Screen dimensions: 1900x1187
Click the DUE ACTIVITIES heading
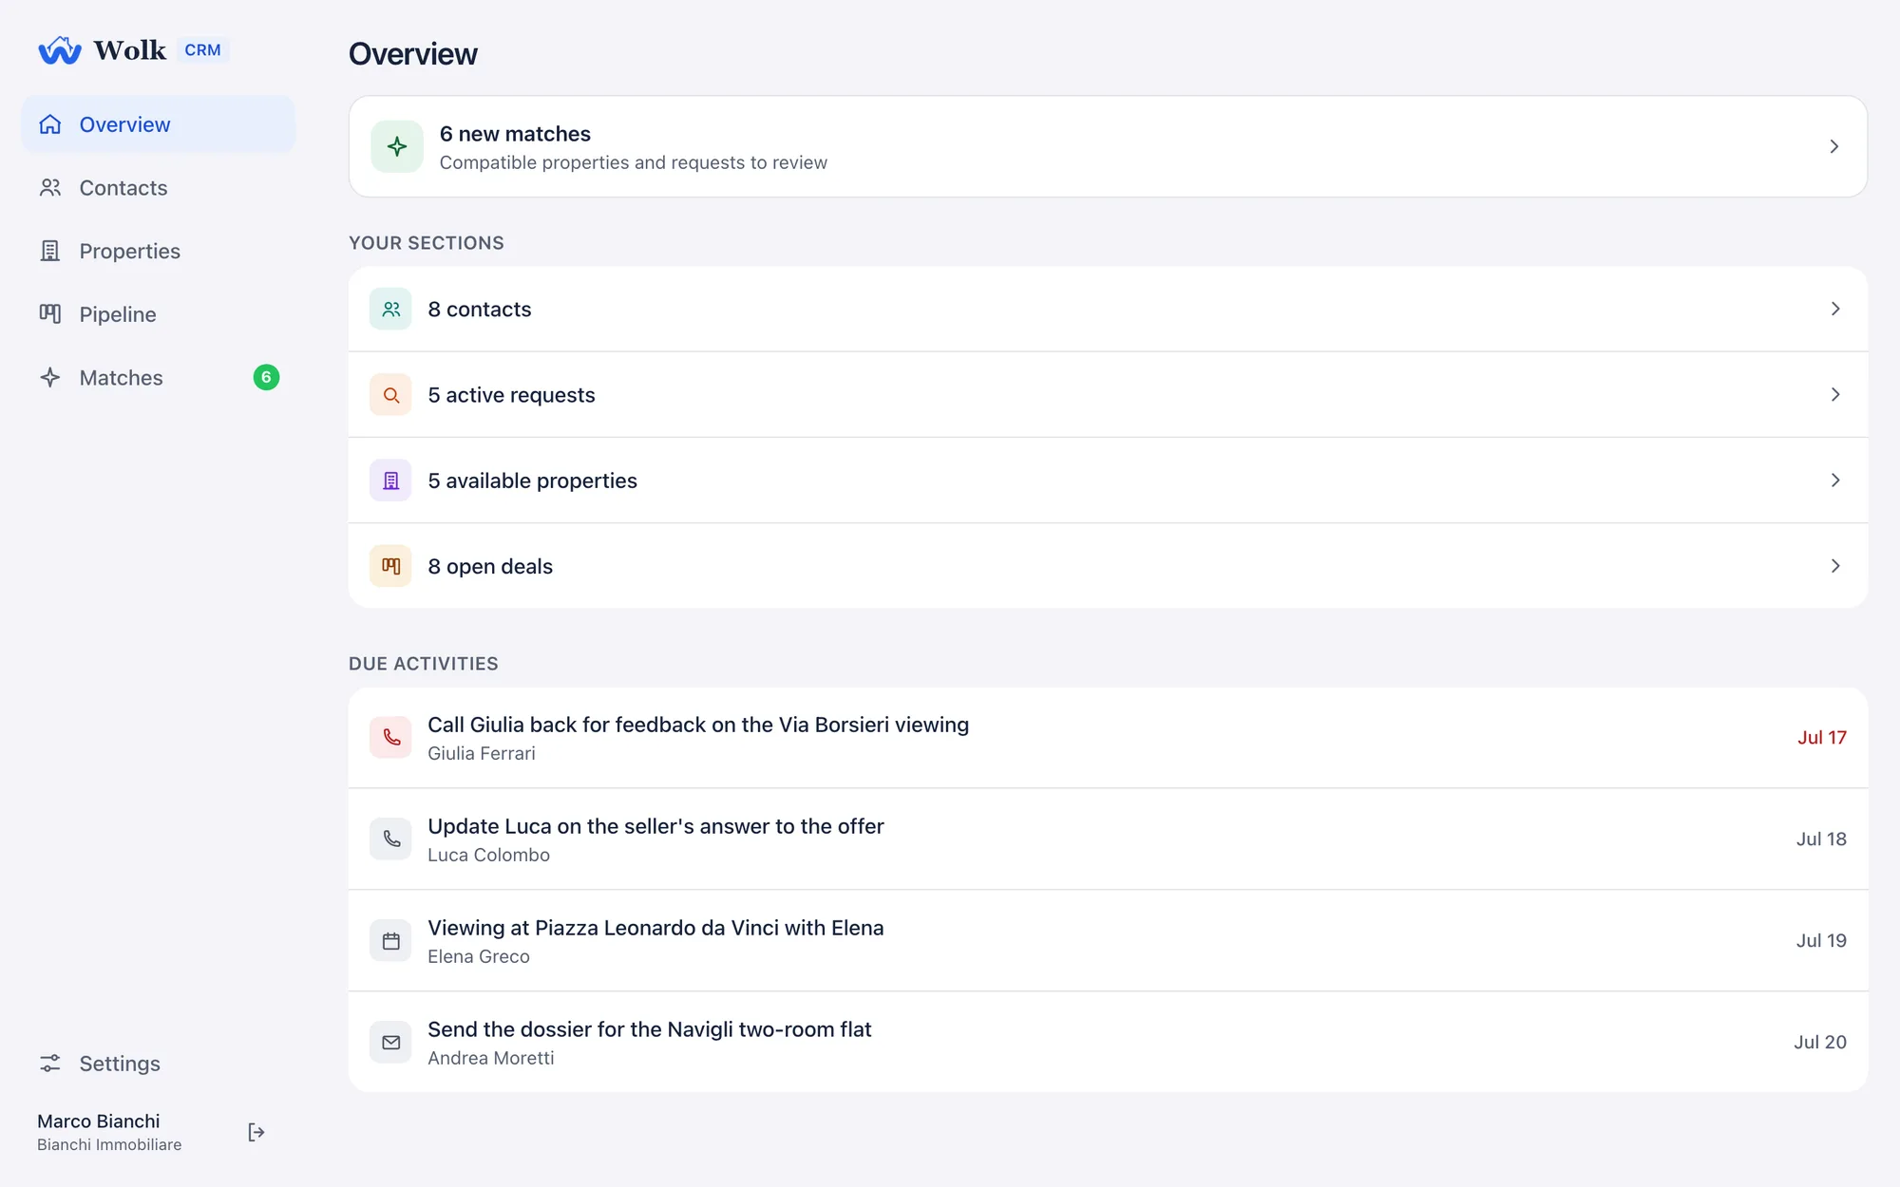[424, 664]
